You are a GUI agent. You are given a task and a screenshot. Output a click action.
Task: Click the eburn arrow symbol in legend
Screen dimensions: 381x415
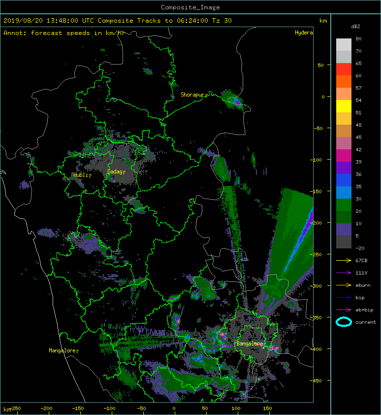[x=344, y=285]
